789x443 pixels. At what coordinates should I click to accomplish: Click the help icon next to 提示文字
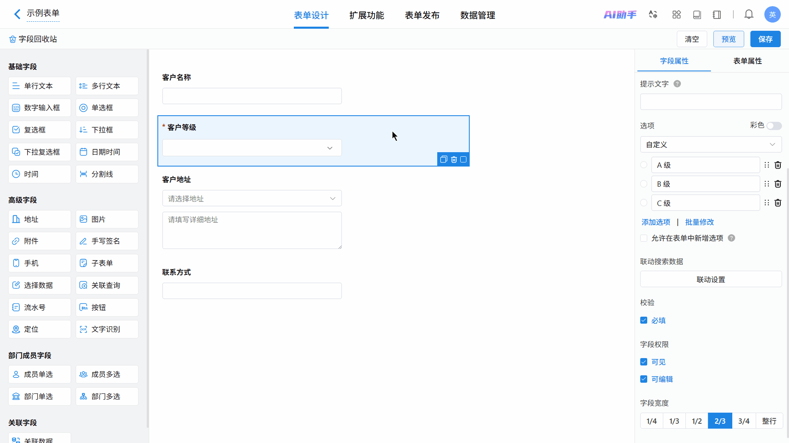point(677,84)
